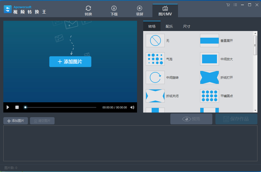
Task: Open the 录屏 screen record section
Action: tap(140, 11)
